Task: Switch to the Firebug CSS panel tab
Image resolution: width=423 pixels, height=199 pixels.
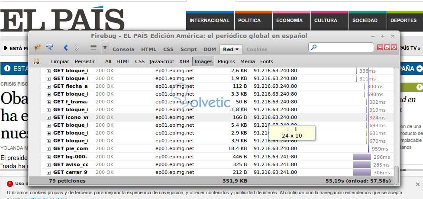Action: [x=168, y=49]
